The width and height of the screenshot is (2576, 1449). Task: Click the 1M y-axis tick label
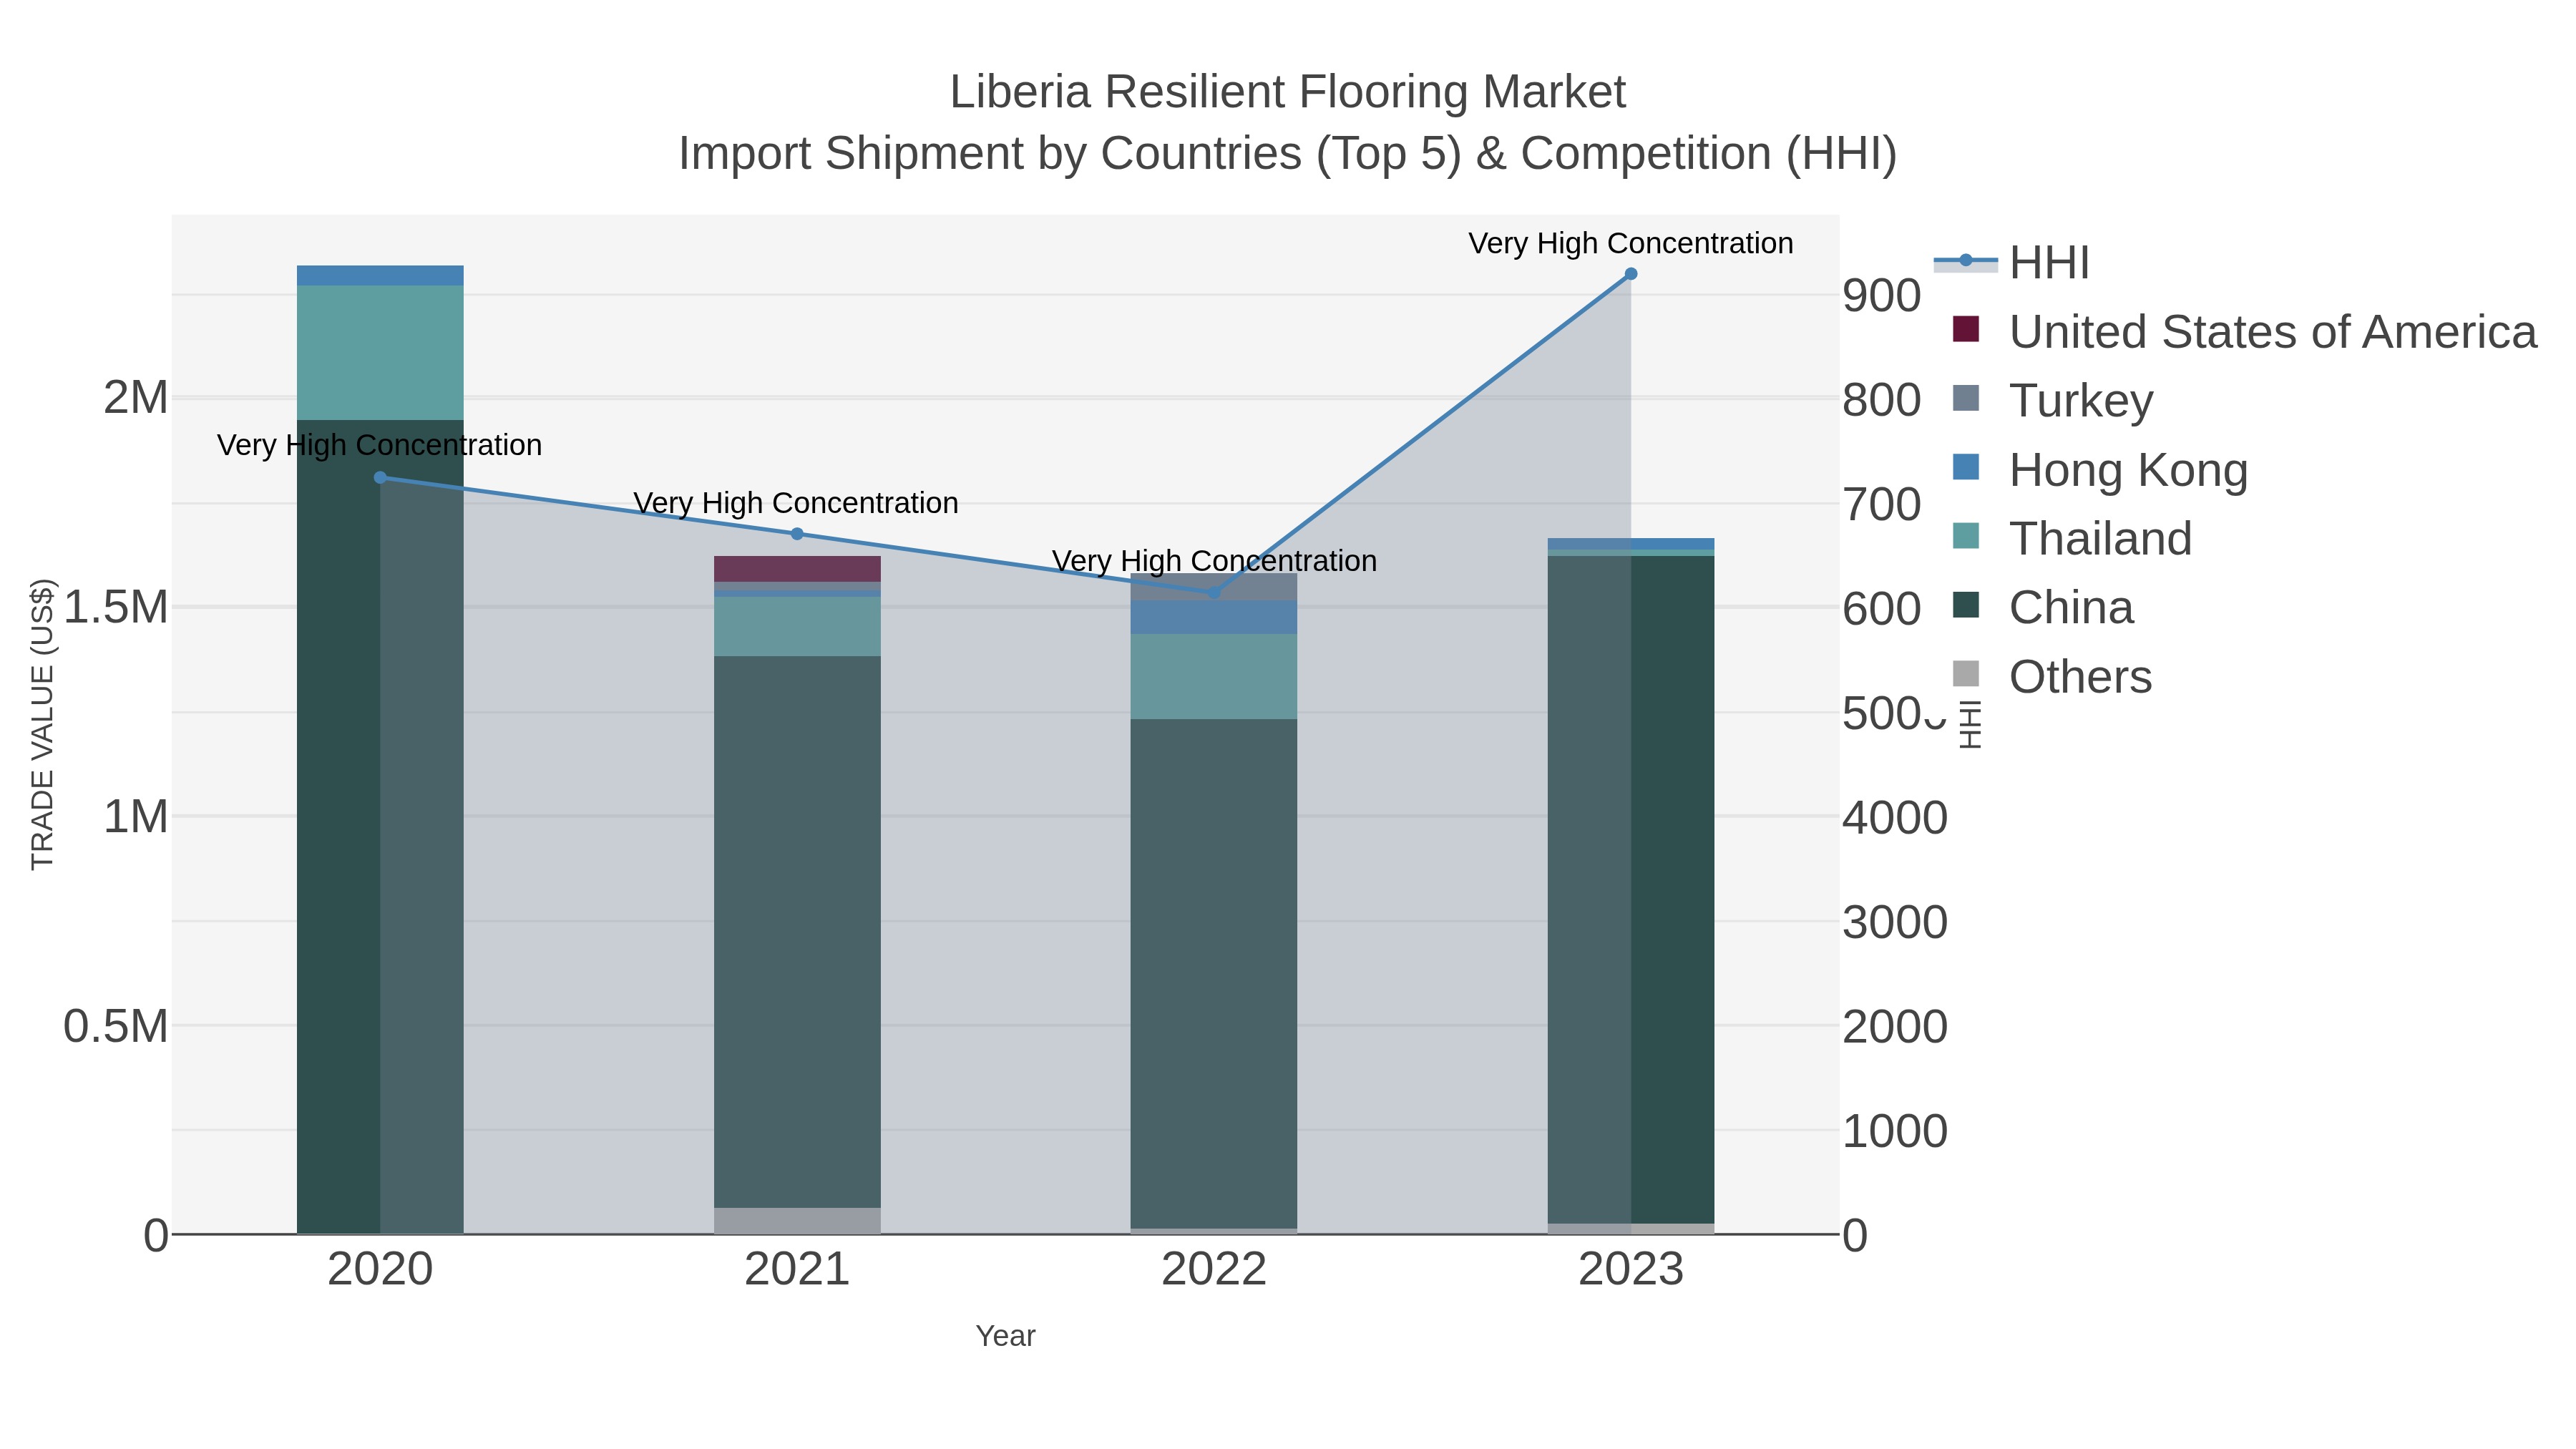coord(136,817)
